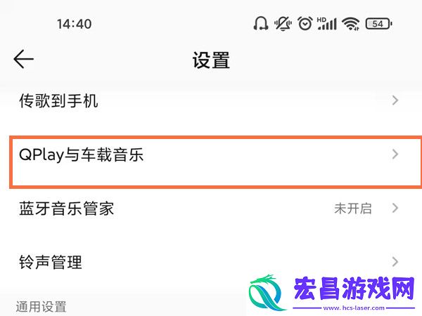
Task: Open 铃声管理 settings entry
Action: click(211, 262)
